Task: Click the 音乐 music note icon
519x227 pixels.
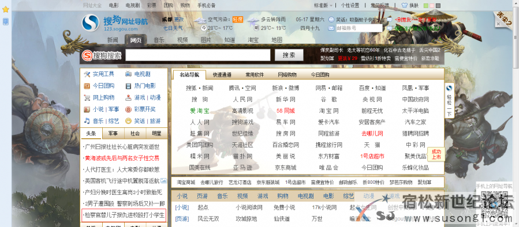Action: 87,121
